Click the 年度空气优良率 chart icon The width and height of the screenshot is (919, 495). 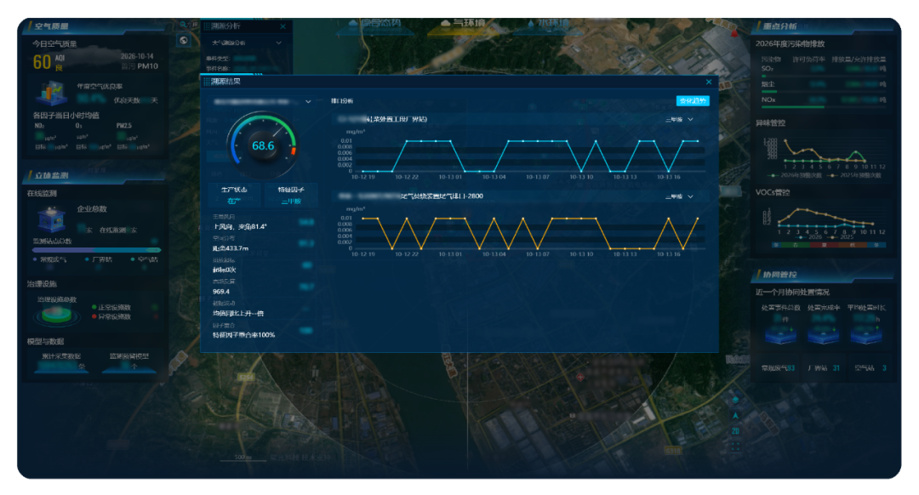tap(51, 93)
